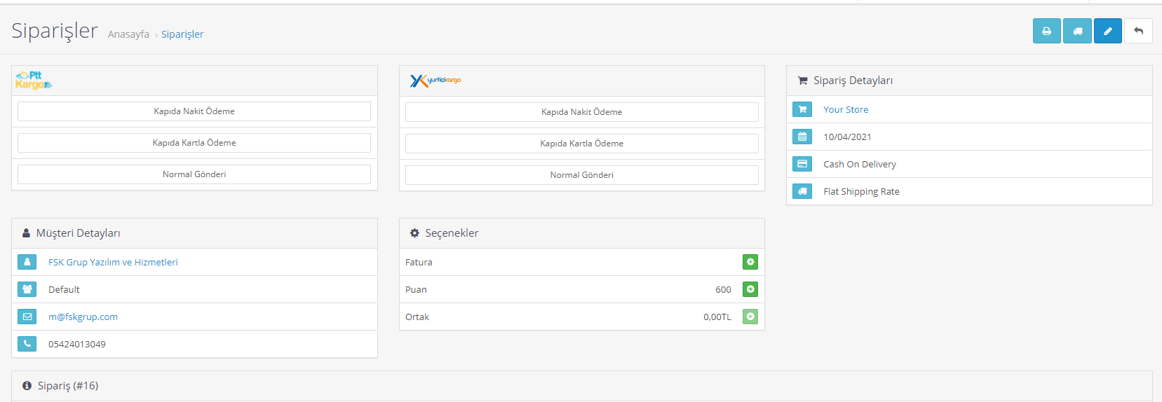Click the info icon beside Sipariş (#16)
The image size is (1162, 402).
(27, 386)
